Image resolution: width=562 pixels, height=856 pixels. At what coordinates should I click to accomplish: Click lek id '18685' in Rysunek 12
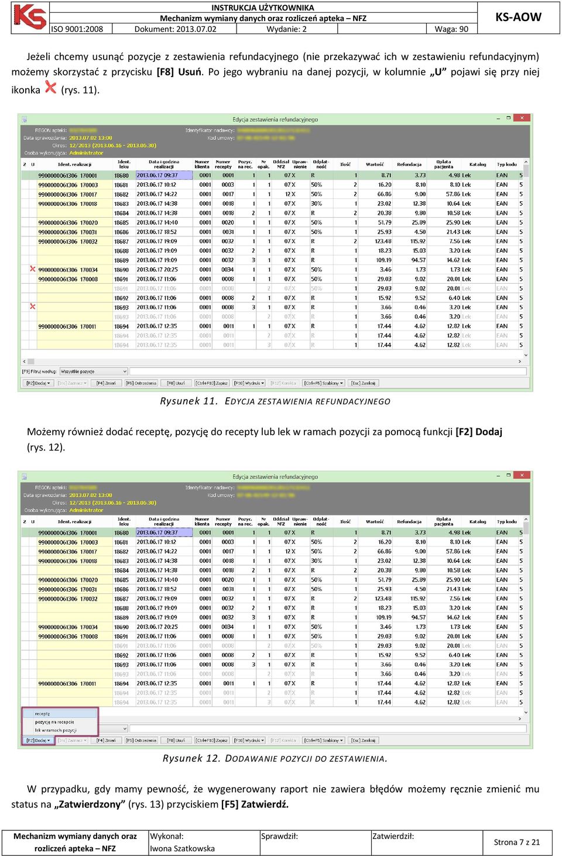pos(121,580)
